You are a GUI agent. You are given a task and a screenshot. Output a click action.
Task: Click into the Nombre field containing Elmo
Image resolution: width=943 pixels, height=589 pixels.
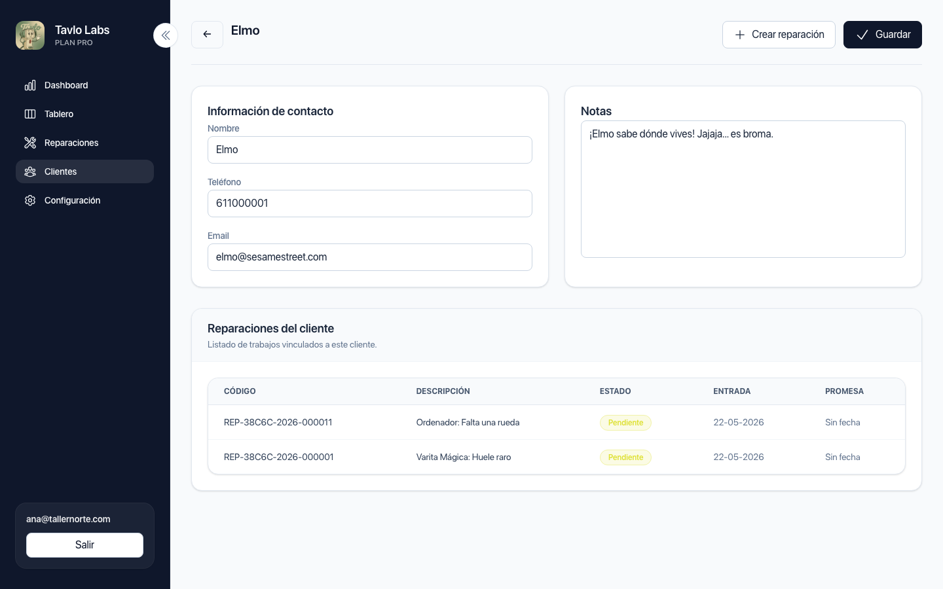pos(370,150)
